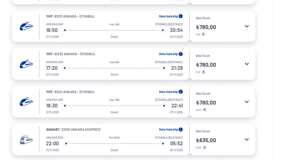Expand fare details for the 22:00 Ankara Ekspresi

point(247,140)
